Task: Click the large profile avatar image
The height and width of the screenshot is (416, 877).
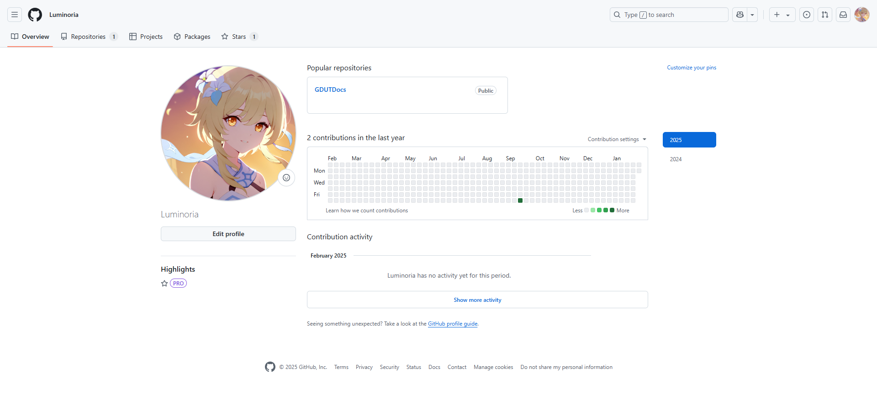Action: (228, 133)
